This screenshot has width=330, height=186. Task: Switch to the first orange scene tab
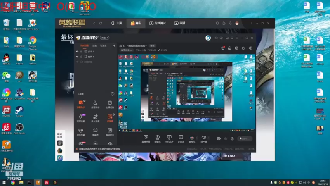point(85,45)
